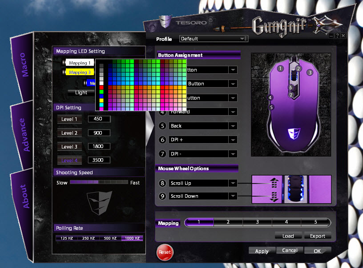Select DPI Level 4

pyautogui.click(x=69, y=160)
